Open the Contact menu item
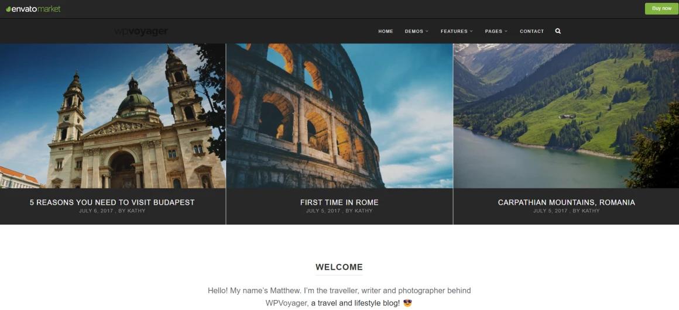Image resolution: width=679 pixels, height=310 pixels. [531, 31]
